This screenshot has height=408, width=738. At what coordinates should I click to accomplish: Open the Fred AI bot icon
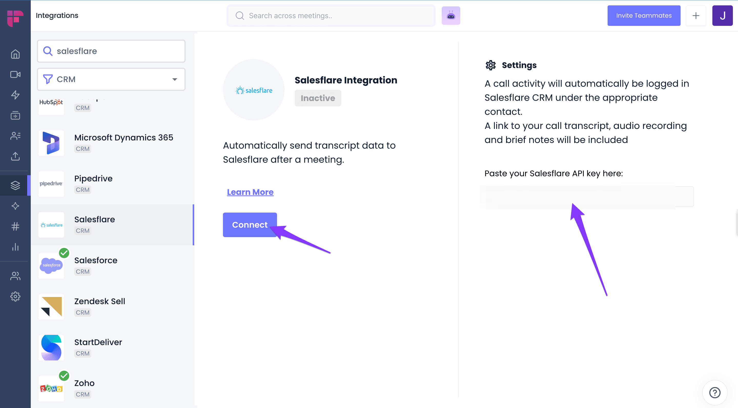pyautogui.click(x=451, y=15)
